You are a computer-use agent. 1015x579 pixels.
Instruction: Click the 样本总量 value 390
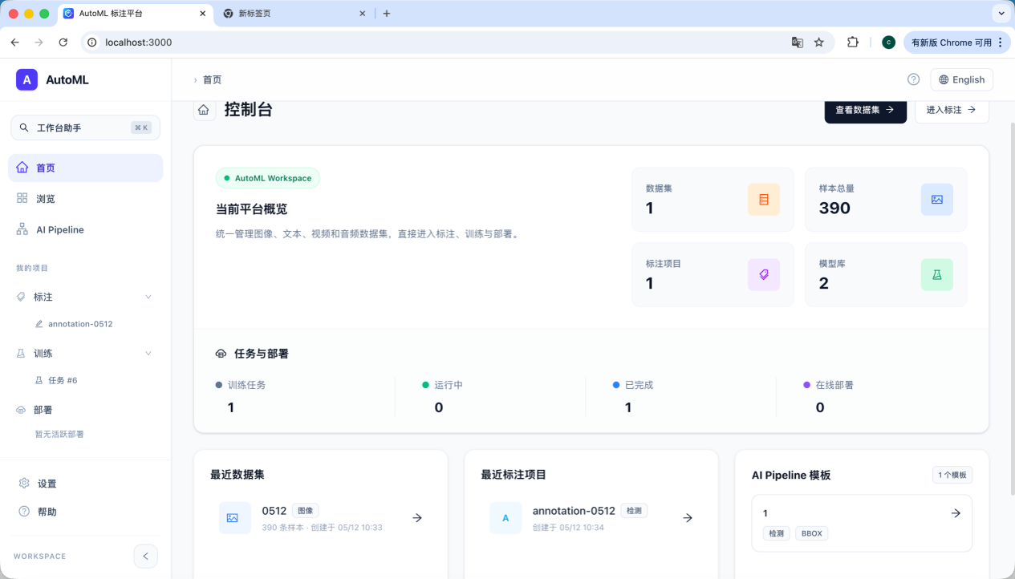pyautogui.click(x=834, y=209)
